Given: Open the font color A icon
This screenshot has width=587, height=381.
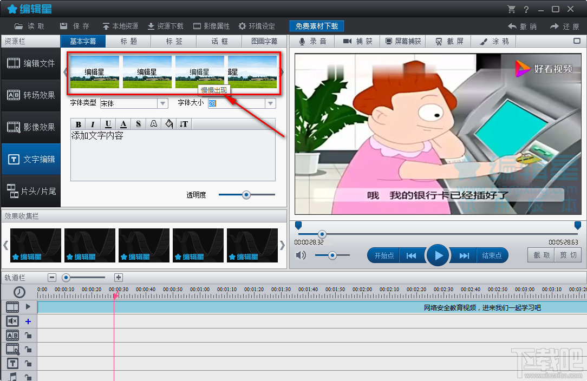Looking at the screenshot, I should 123,124.
